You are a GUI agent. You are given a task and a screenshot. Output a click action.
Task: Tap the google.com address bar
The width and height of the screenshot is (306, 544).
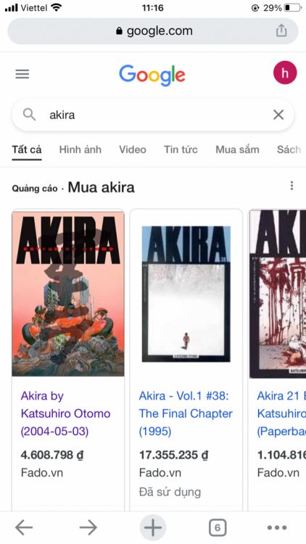point(153,31)
